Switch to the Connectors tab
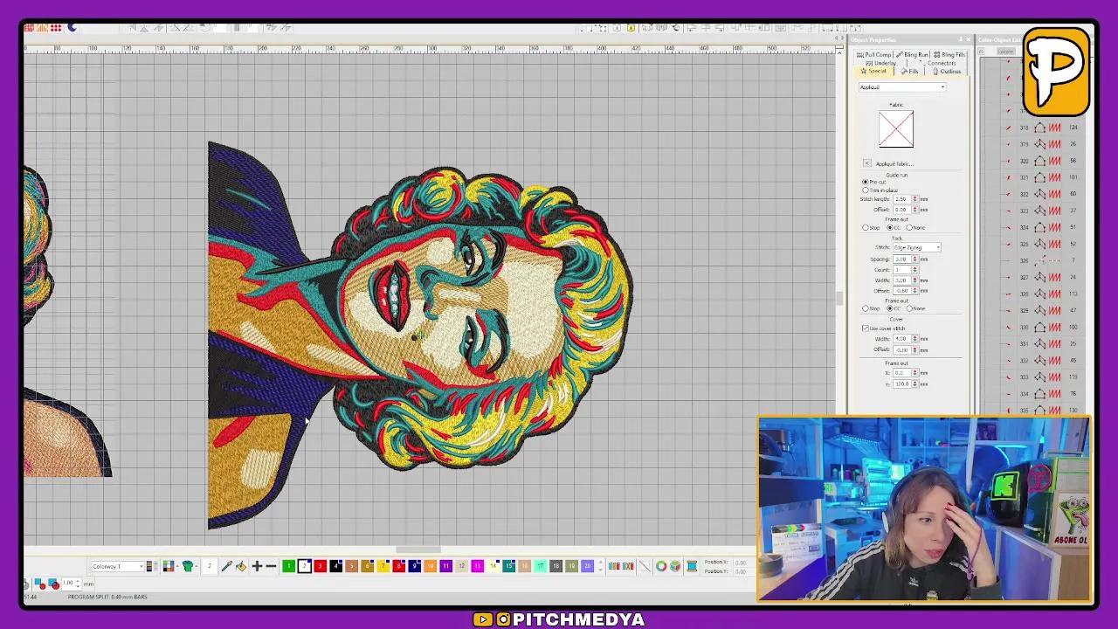1118x629 pixels. [941, 63]
